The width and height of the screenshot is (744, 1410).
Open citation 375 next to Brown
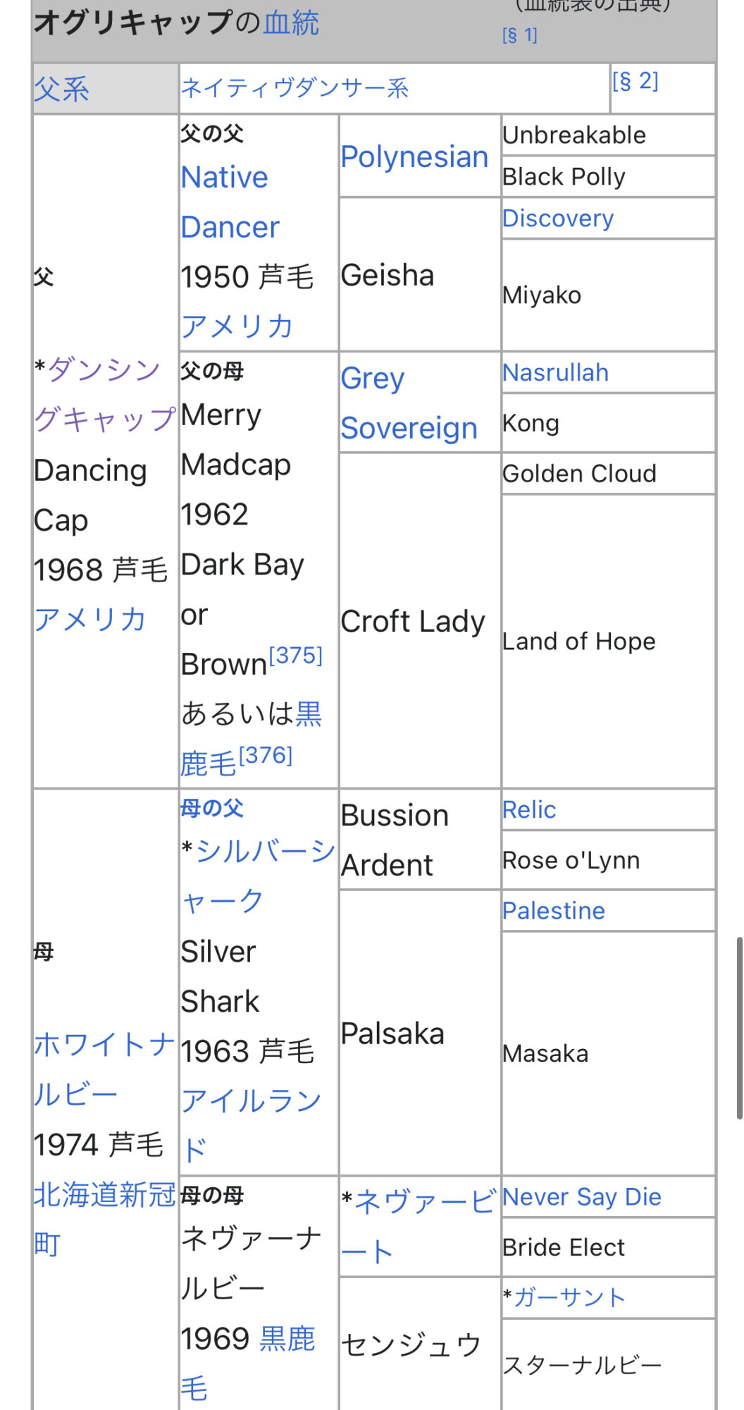(x=295, y=655)
